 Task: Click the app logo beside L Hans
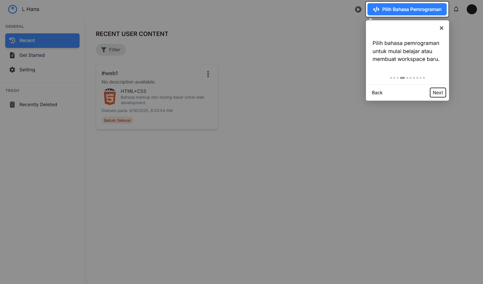(x=12, y=9)
